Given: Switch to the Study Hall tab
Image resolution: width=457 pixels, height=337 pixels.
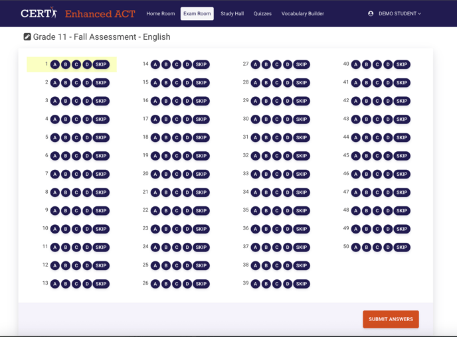Looking at the screenshot, I should (x=232, y=13).
